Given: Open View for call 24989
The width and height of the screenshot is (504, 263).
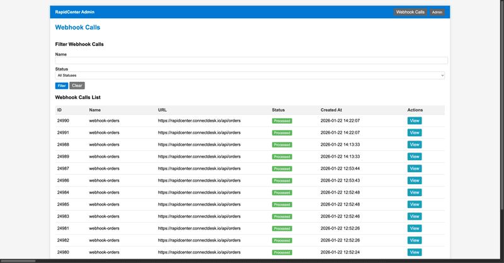Looking at the screenshot, I should (x=414, y=156).
